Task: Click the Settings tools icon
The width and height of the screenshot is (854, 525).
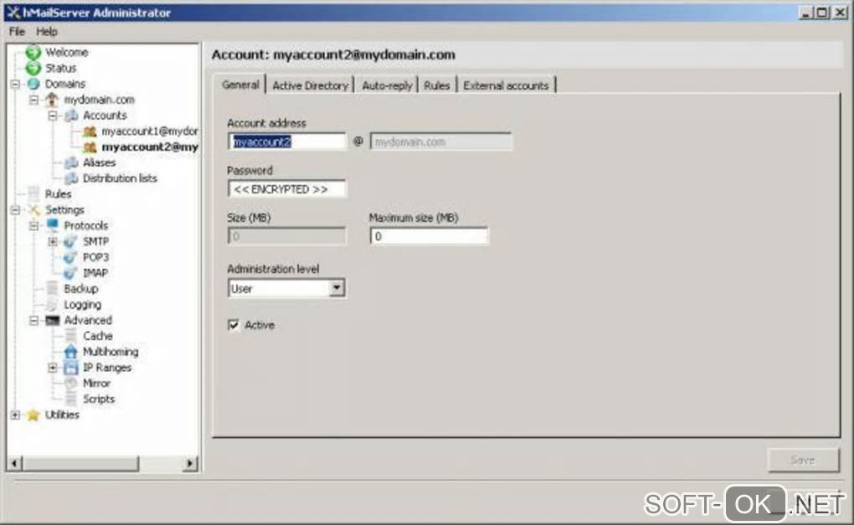Action: point(33,209)
